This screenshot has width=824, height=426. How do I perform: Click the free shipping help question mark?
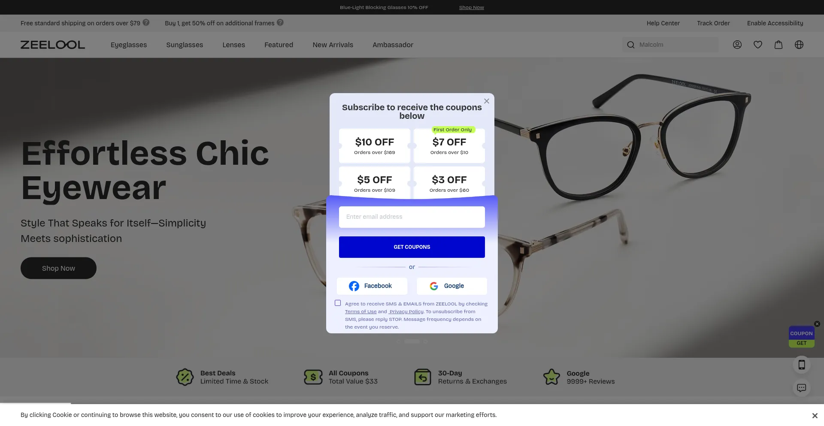(146, 23)
